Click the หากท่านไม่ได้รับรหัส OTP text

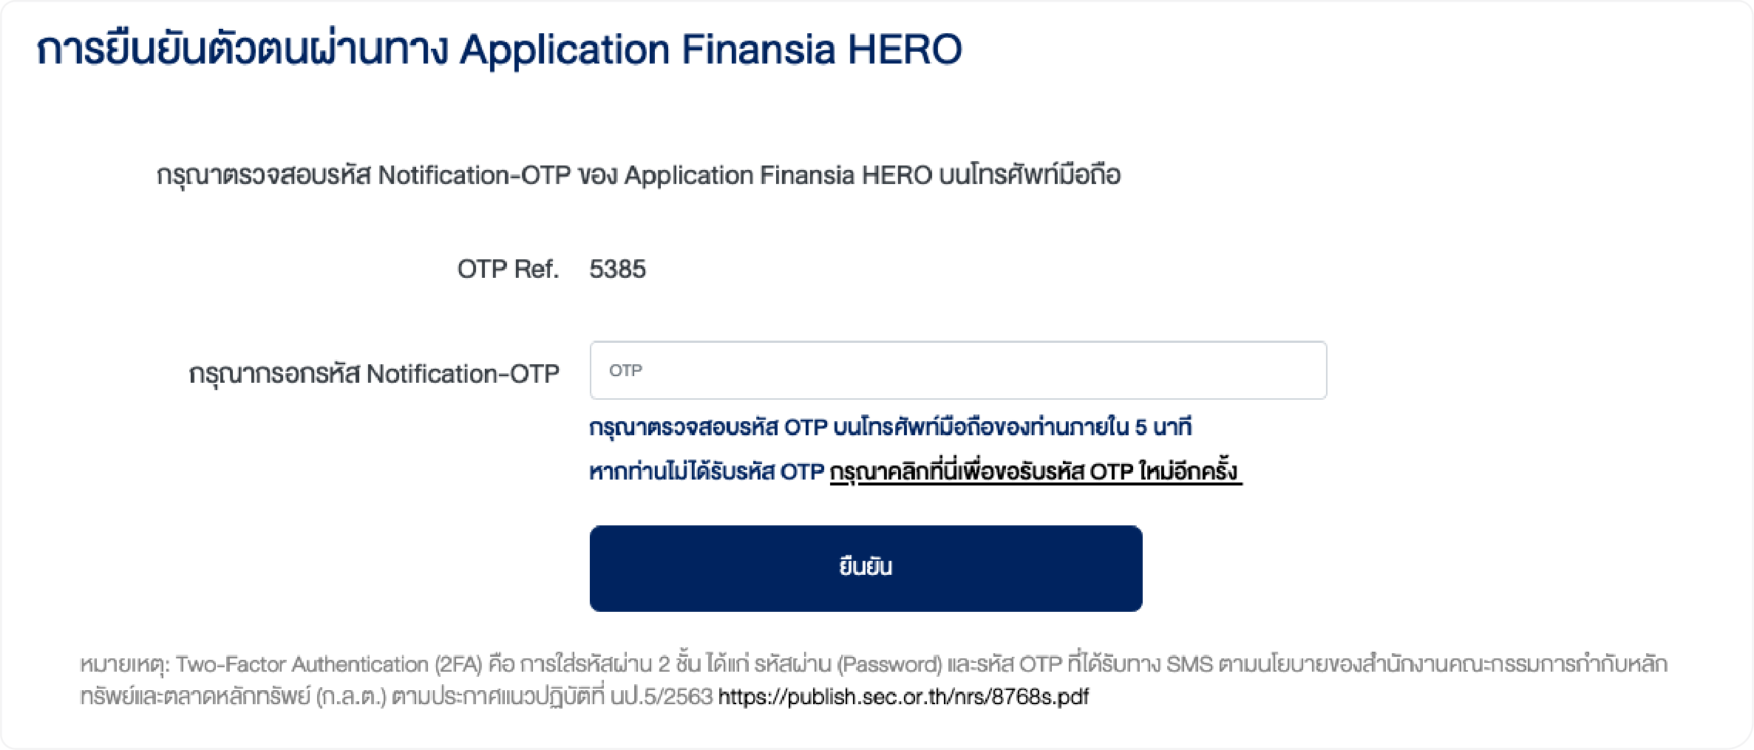tap(706, 471)
